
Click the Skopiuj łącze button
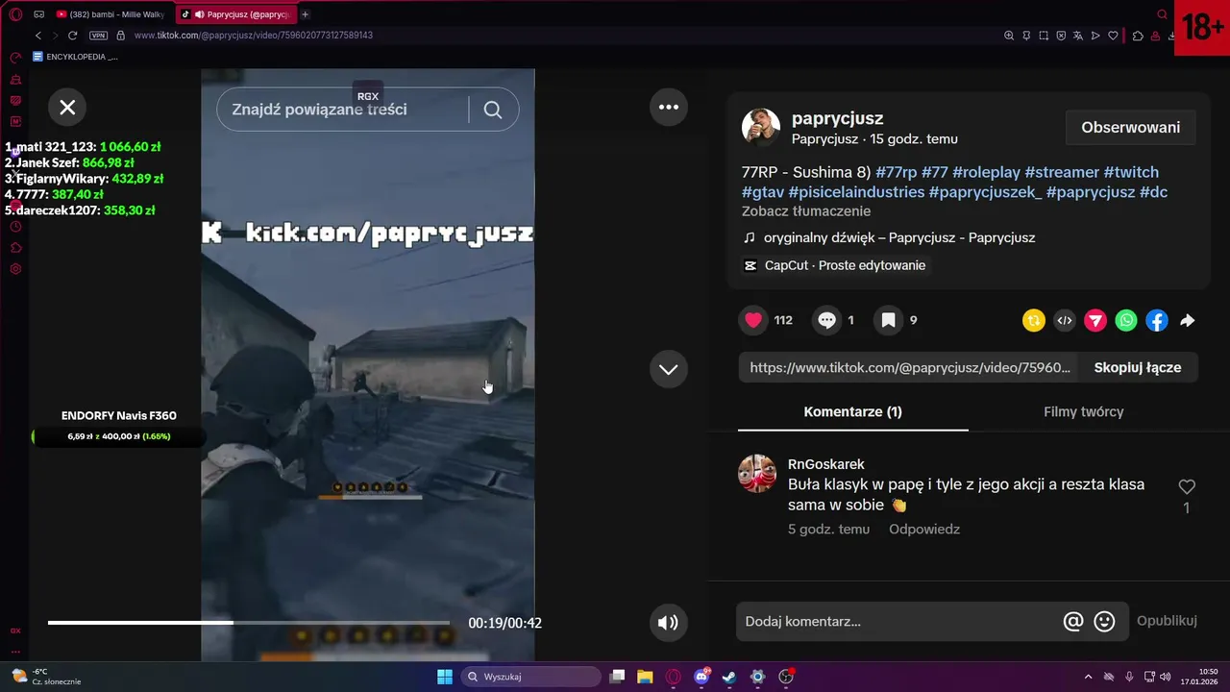tap(1138, 368)
